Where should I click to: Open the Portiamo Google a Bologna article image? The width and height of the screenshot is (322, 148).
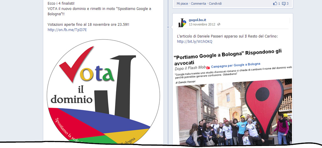(233, 96)
